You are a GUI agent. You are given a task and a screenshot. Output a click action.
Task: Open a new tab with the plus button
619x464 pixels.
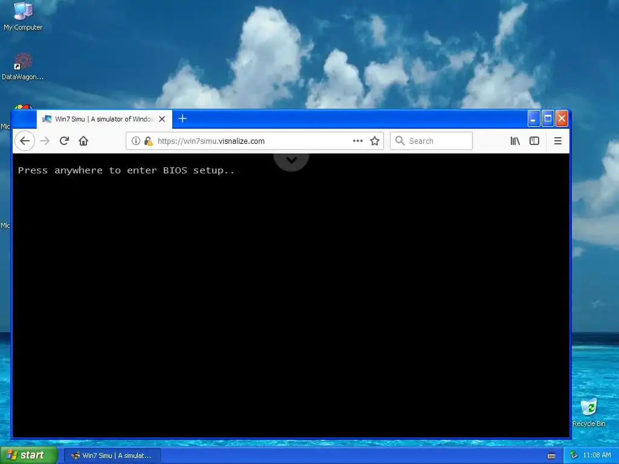183,118
